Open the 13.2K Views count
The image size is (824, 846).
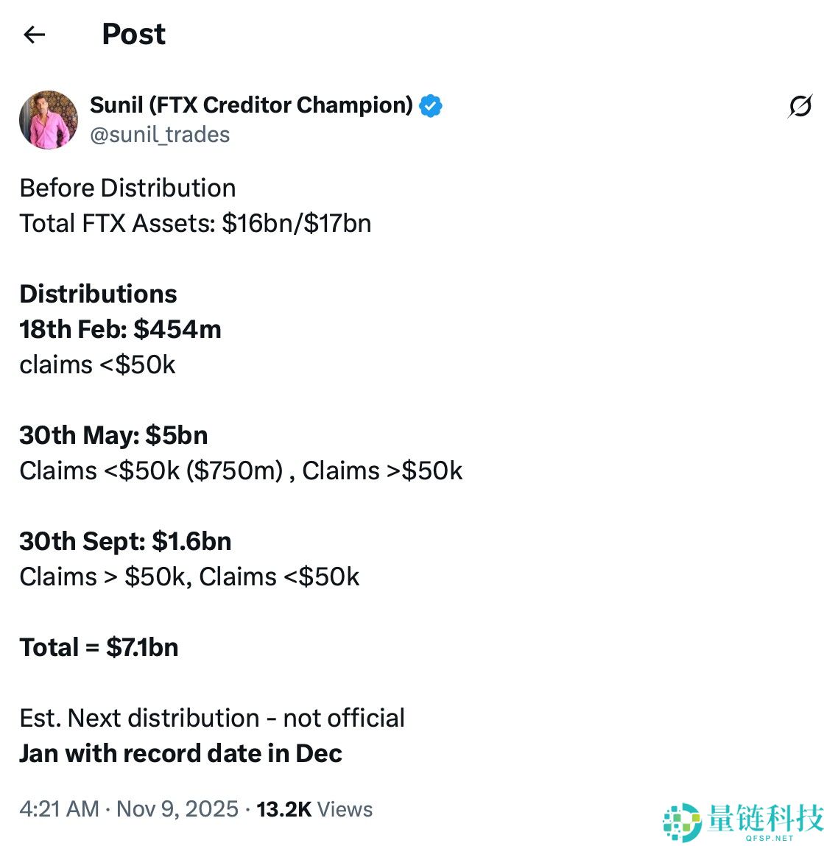point(314,809)
